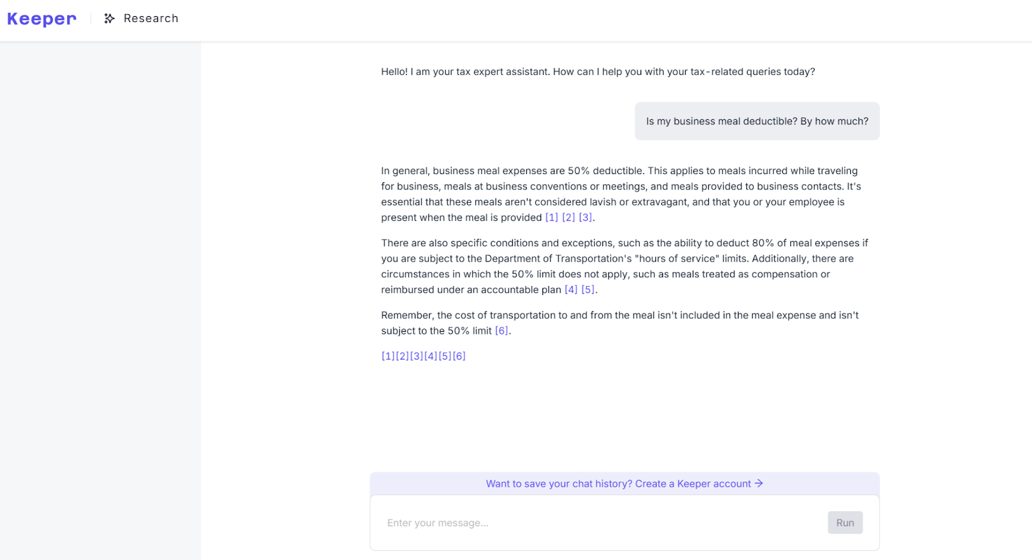
Task: Open inline citation [6] after '50% limit'
Action: (x=501, y=331)
